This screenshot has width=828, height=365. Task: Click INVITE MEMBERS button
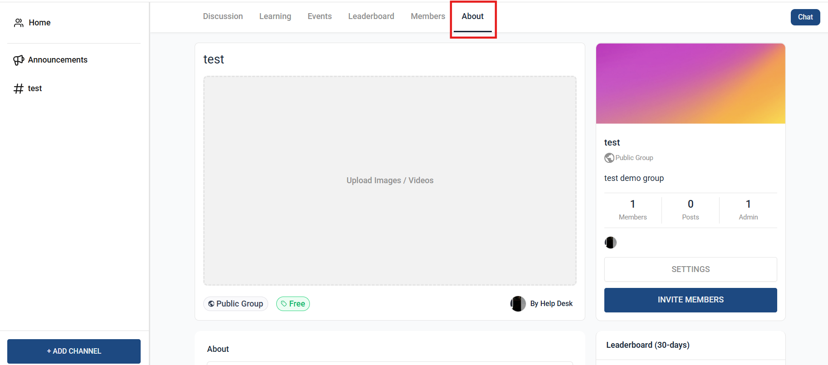coord(690,300)
